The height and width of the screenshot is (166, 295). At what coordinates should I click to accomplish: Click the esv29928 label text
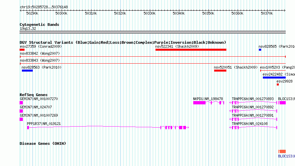[x=284, y=81]
